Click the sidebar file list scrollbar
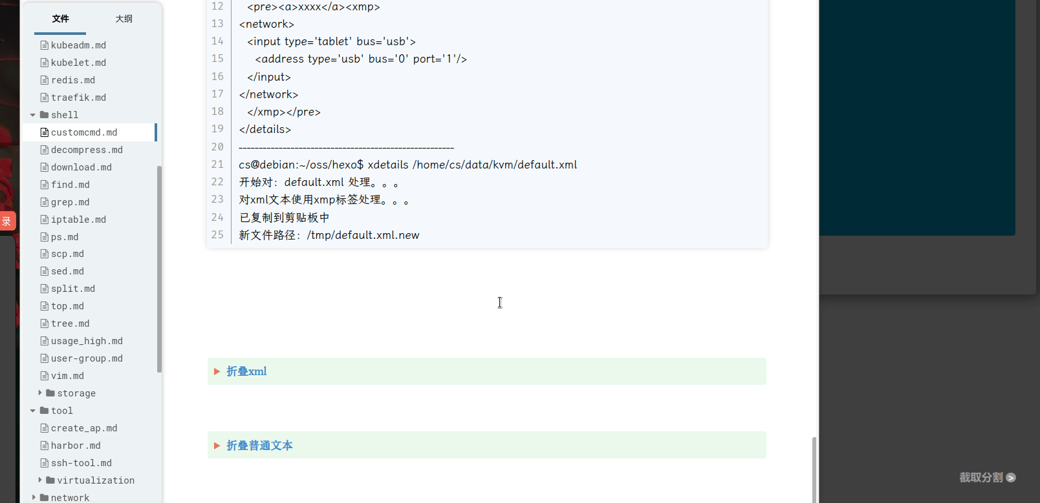The image size is (1040, 503). click(159, 269)
